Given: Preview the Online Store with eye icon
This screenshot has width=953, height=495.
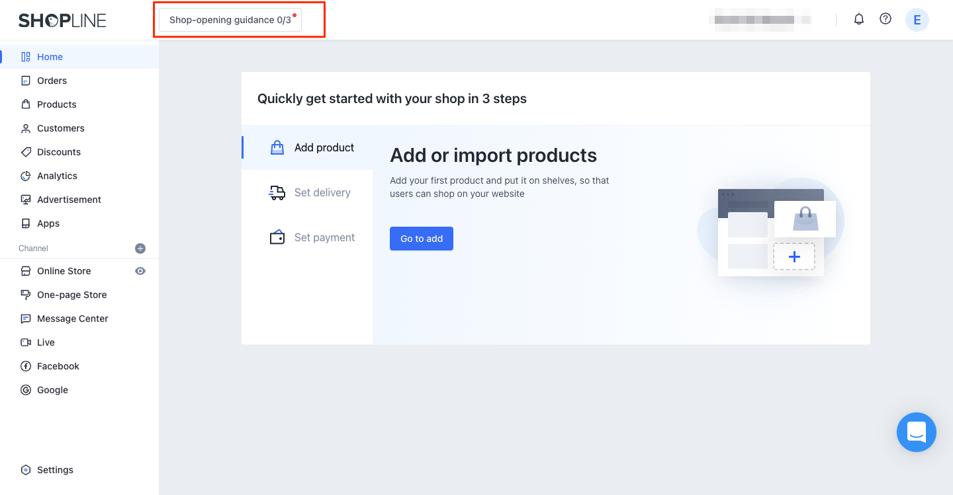Looking at the screenshot, I should click(x=140, y=271).
